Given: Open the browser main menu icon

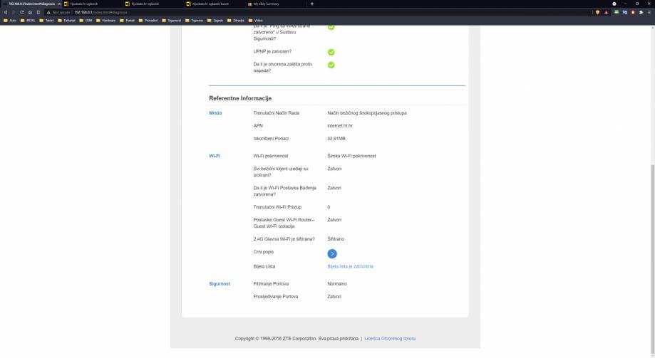Looking at the screenshot, I should (649, 12).
